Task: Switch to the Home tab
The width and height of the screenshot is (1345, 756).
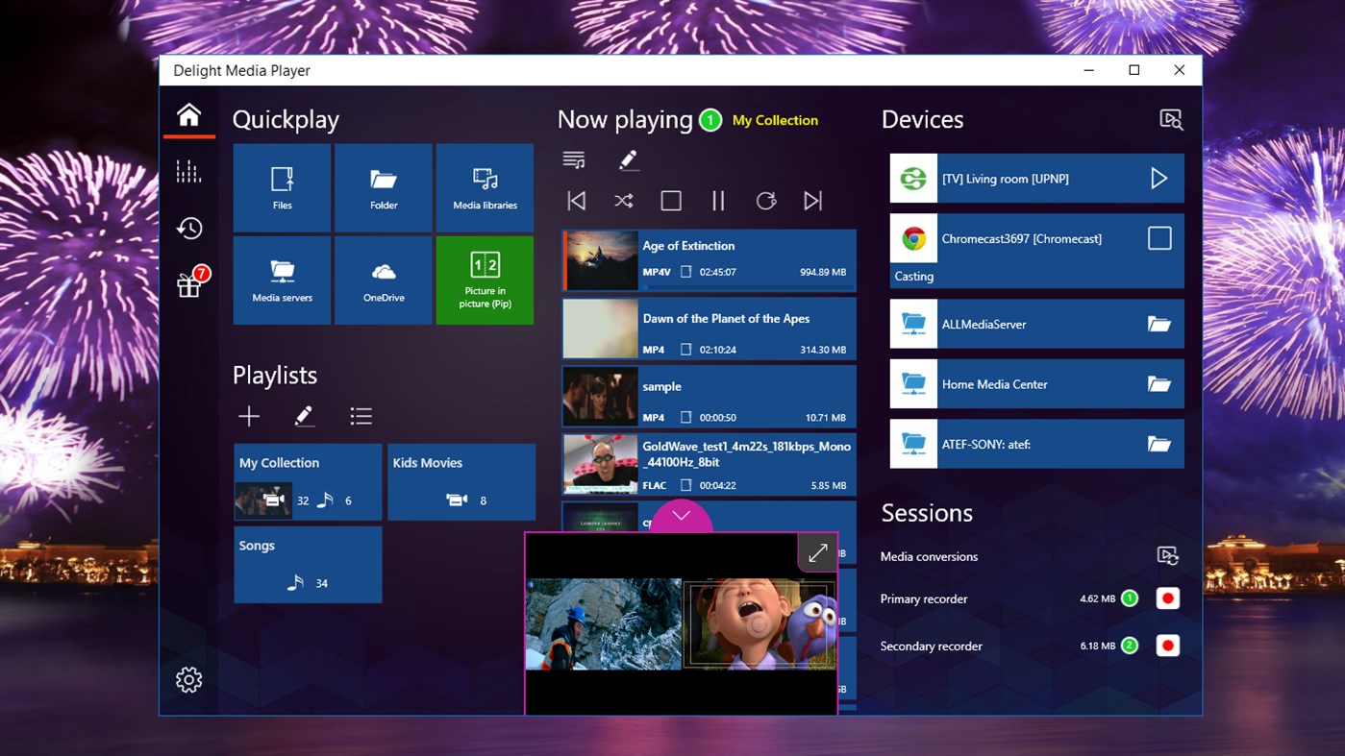Action: [188, 115]
